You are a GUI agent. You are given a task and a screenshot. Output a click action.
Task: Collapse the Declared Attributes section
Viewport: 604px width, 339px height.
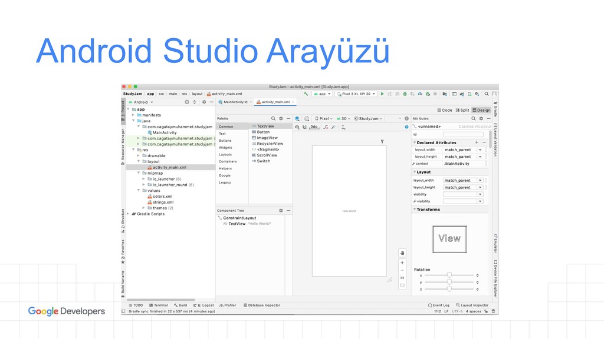(415, 142)
